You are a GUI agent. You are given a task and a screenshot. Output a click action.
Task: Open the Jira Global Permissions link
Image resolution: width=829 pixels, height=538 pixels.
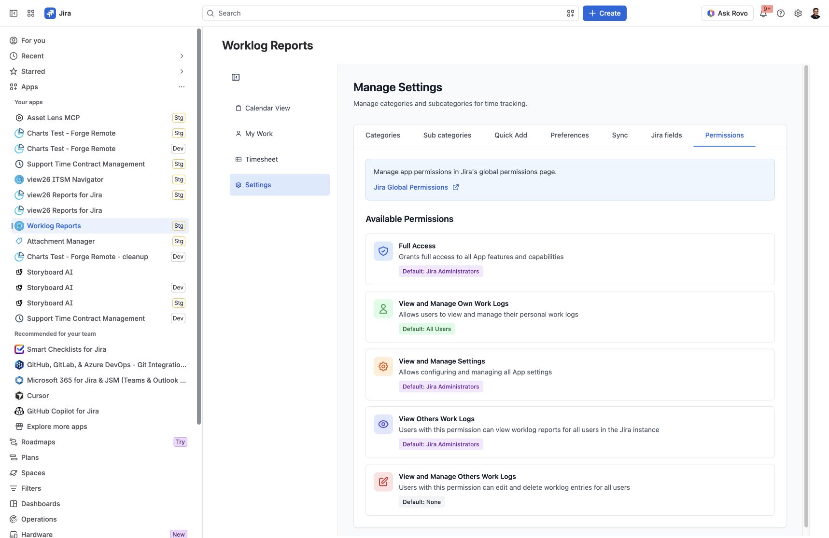click(x=416, y=187)
